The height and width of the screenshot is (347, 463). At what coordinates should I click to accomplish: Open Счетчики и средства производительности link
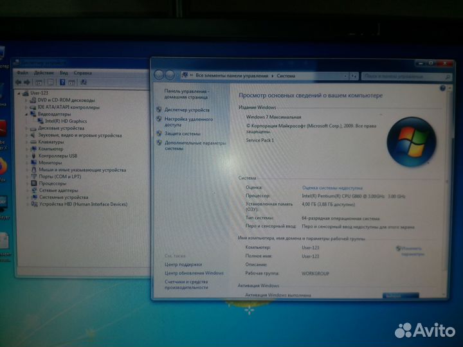[186, 285]
